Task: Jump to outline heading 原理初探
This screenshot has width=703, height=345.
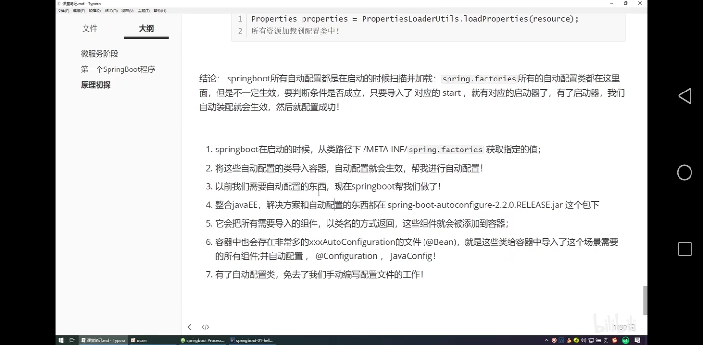Action: (x=96, y=85)
